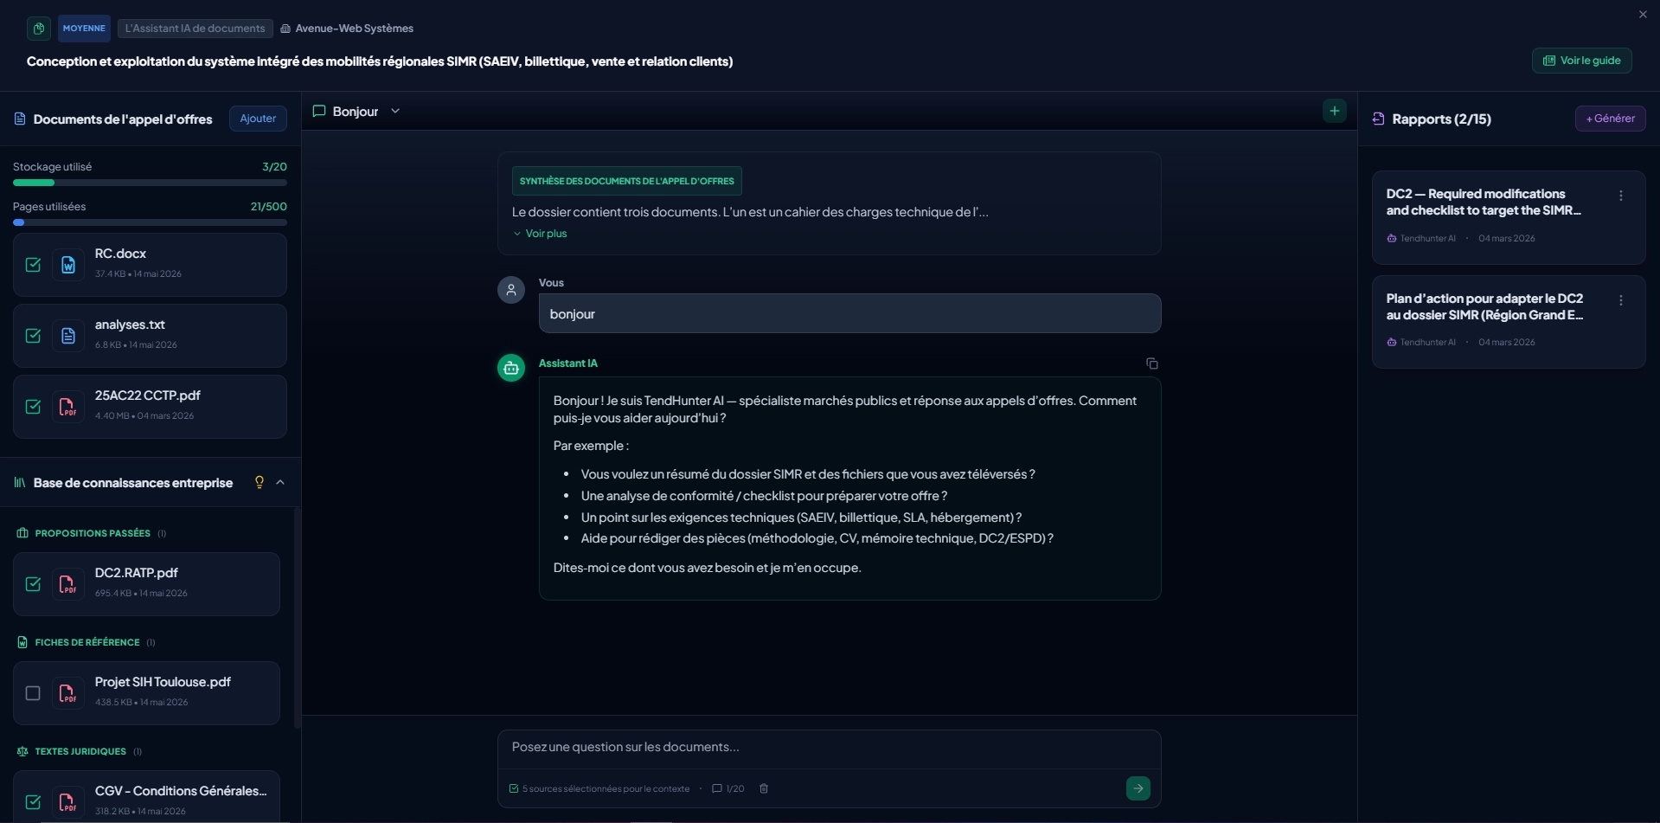Click the chat bubble icon beside Bonjour
Viewport: 1660px width, 823px height.
(x=319, y=111)
